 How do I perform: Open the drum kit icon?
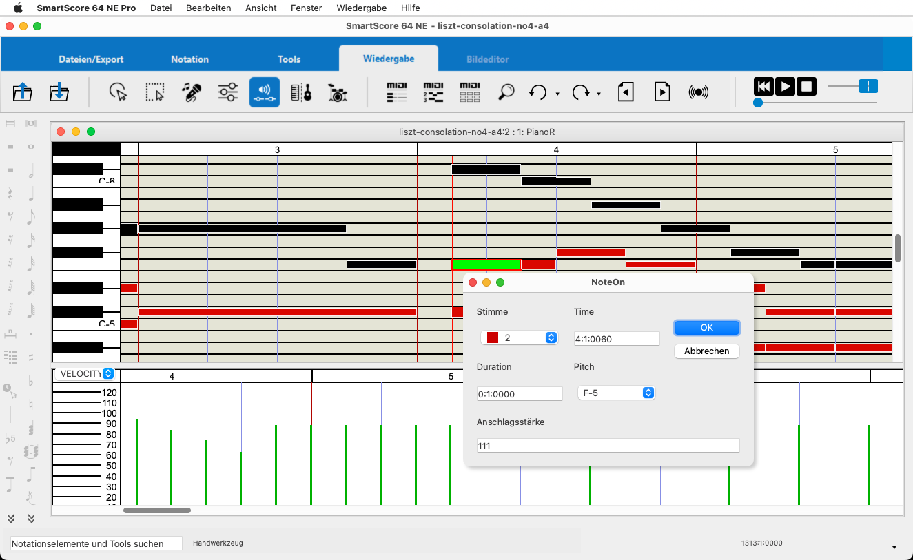[x=337, y=92]
